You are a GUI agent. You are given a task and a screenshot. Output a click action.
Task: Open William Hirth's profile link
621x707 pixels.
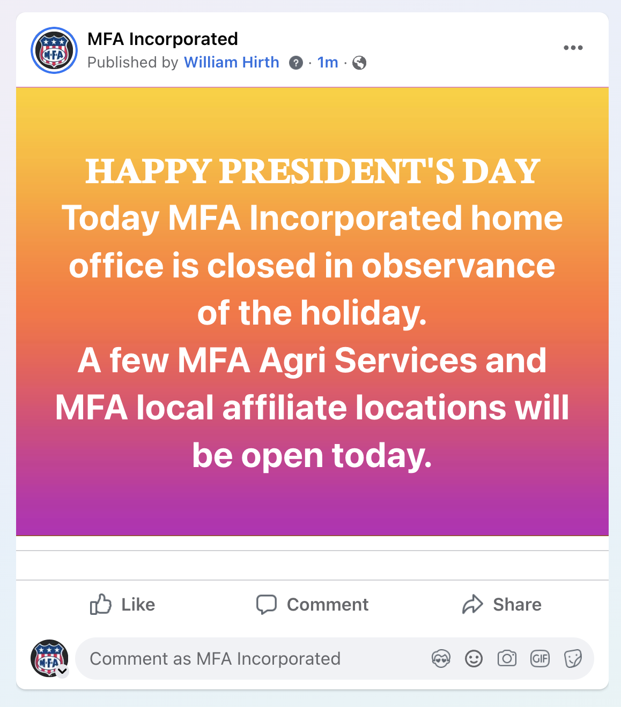[x=232, y=63]
